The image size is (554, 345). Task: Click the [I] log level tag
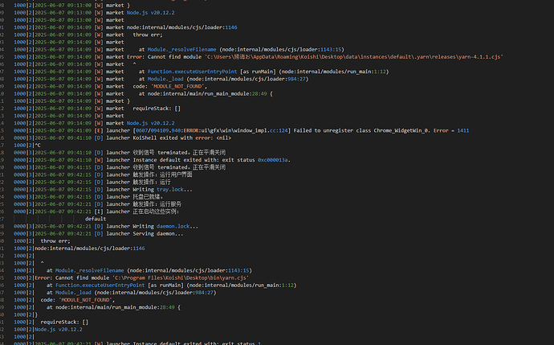coord(98,212)
